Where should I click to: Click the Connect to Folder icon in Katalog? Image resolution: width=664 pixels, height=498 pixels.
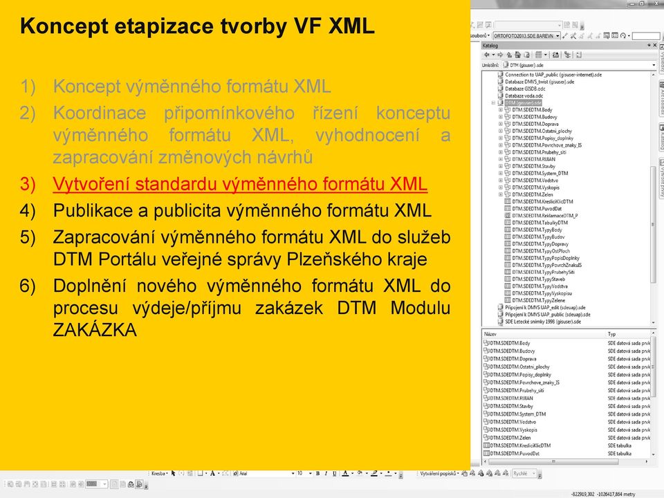click(x=555, y=55)
